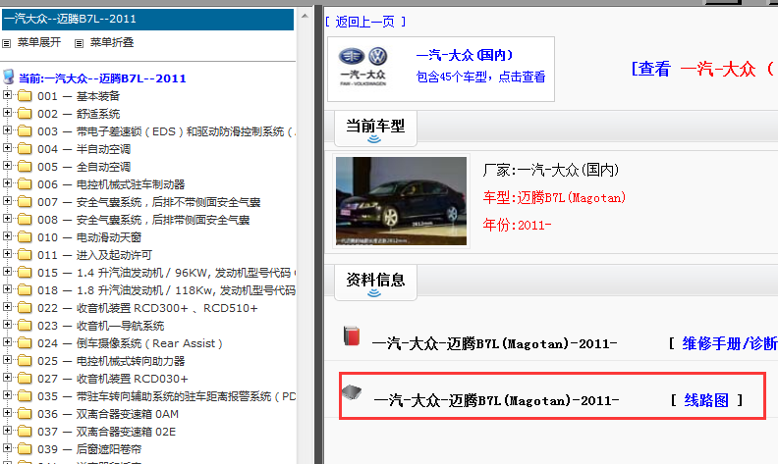Open the 一汽-大众 (国内) link
This screenshot has height=464, width=778.
coord(465,55)
